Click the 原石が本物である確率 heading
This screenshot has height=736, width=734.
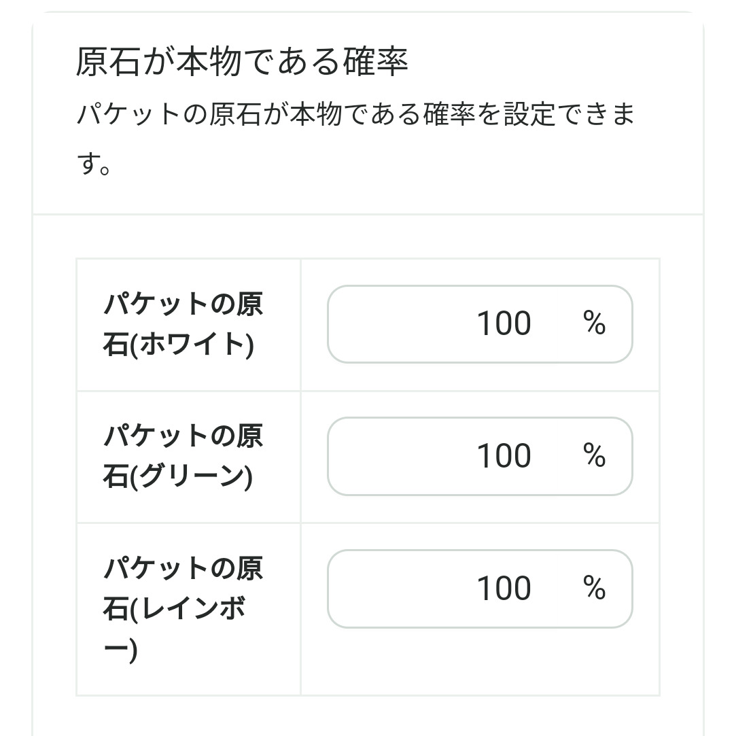click(241, 63)
